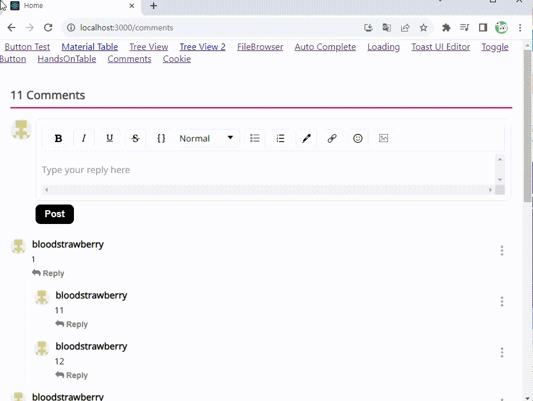The image size is (533, 401).
Task: Open the Button Test link
Action: (27, 47)
